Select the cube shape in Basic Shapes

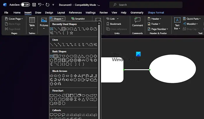click(59, 60)
